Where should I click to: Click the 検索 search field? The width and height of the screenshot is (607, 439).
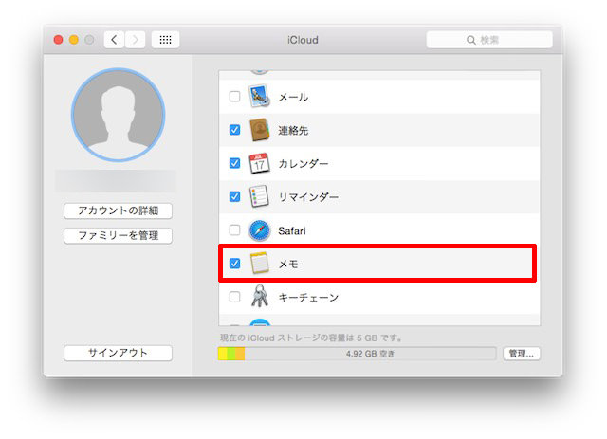pyautogui.click(x=489, y=40)
